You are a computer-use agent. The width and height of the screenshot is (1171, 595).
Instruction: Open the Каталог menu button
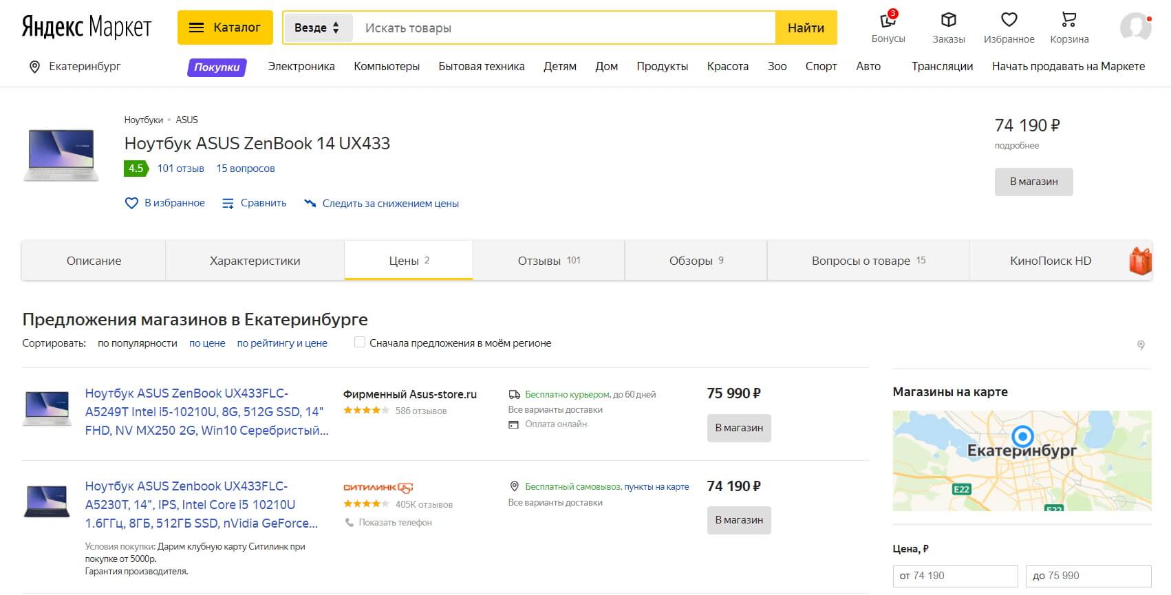[x=225, y=28]
